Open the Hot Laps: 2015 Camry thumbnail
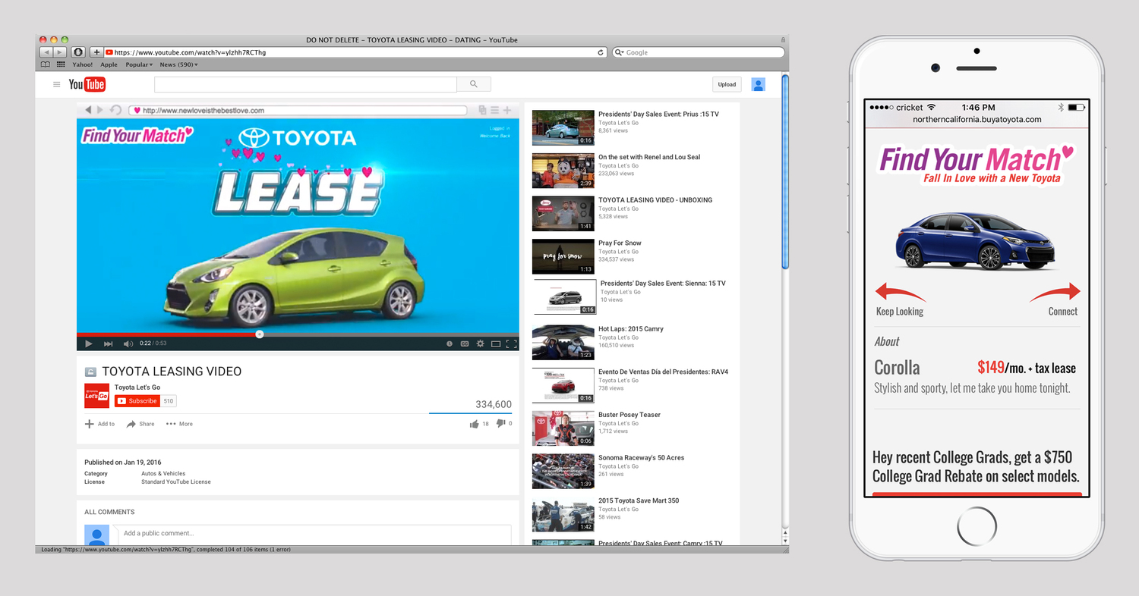 coord(563,342)
